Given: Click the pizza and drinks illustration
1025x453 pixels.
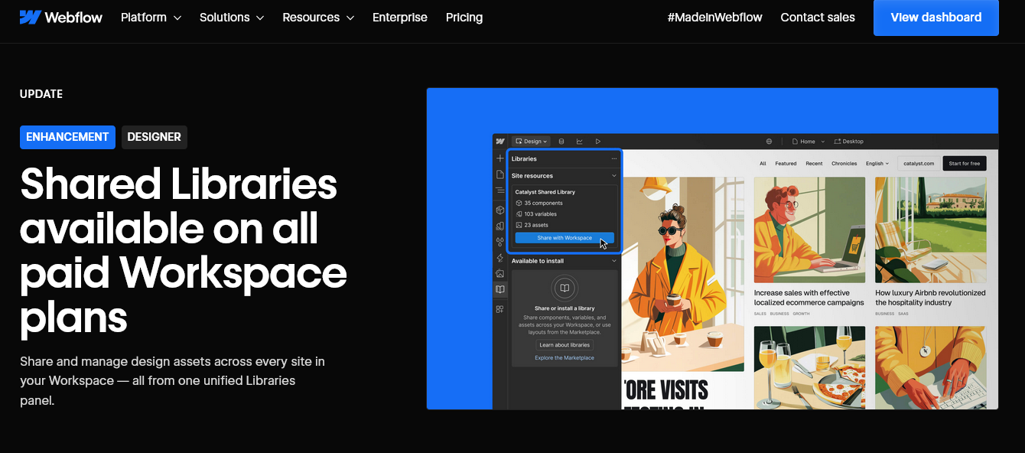Looking at the screenshot, I should point(809,367).
